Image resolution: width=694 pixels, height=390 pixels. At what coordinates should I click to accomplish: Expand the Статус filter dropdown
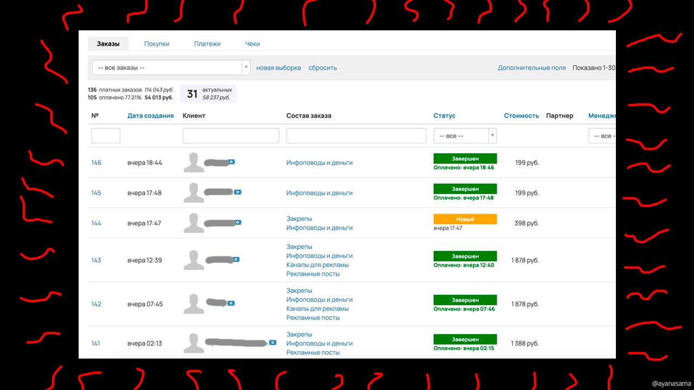[x=465, y=136]
